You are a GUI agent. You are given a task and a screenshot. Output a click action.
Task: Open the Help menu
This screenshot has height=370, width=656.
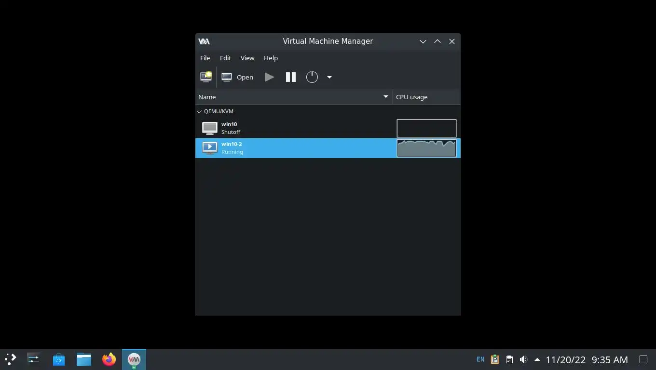coord(271,58)
